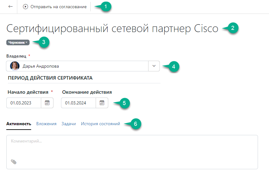Click the ПЕРИОД ДЕЙСТВИЯ СЕРТИФИКАТА heading
Screen dimensions: 269x173
[x=50, y=78]
